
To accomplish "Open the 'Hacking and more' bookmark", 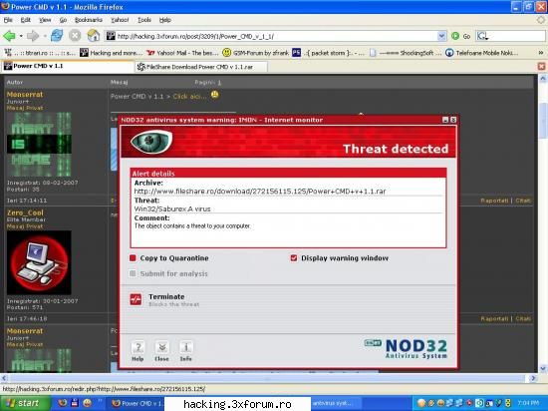I will pos(112,53).
